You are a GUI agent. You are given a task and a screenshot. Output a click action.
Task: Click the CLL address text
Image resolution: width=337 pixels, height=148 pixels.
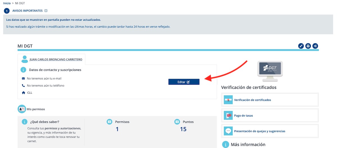click(29, 92)
